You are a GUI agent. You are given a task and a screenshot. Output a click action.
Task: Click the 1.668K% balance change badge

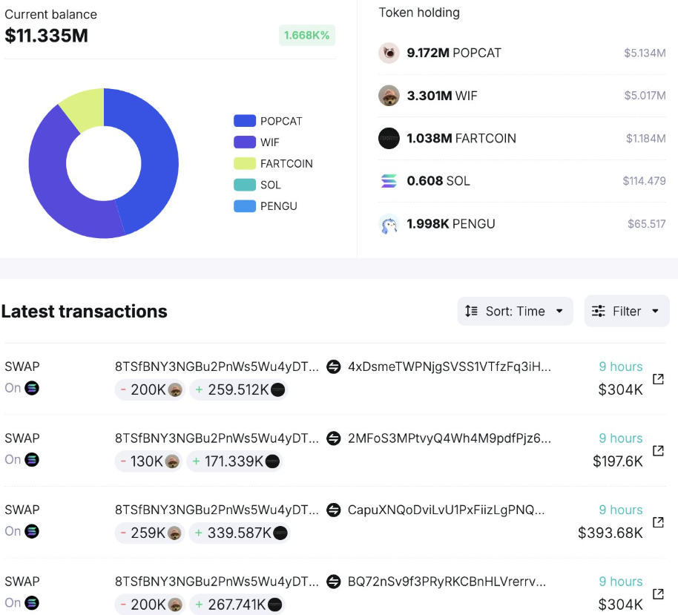307,36
